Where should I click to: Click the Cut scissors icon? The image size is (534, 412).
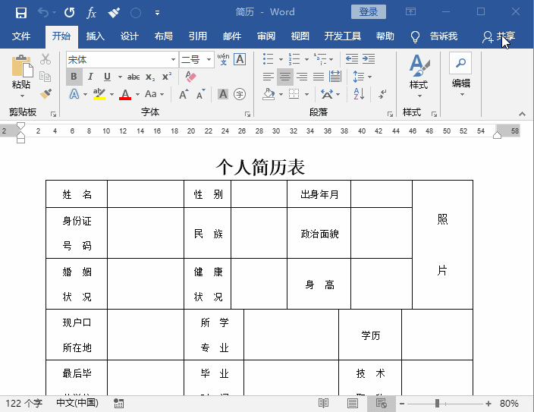tap(46, 59)
